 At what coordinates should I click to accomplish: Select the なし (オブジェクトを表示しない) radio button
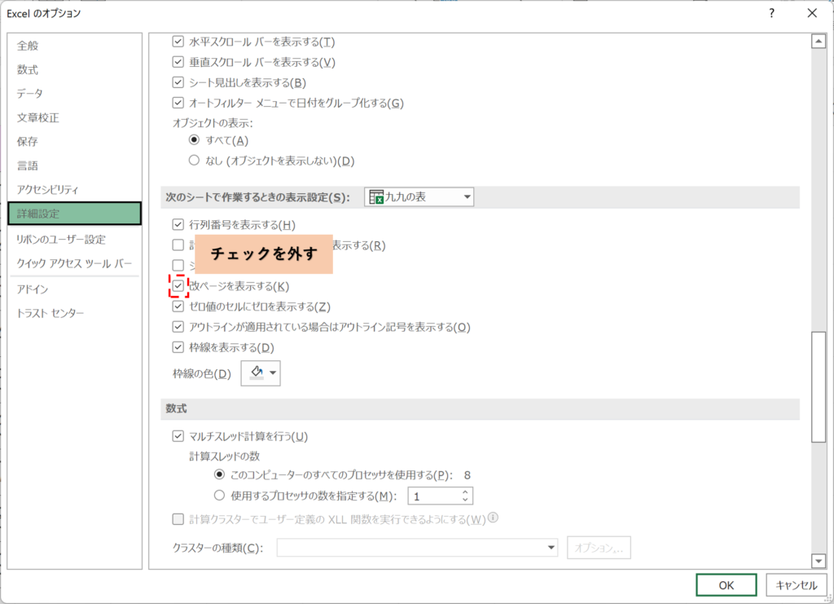click(194, 161)
